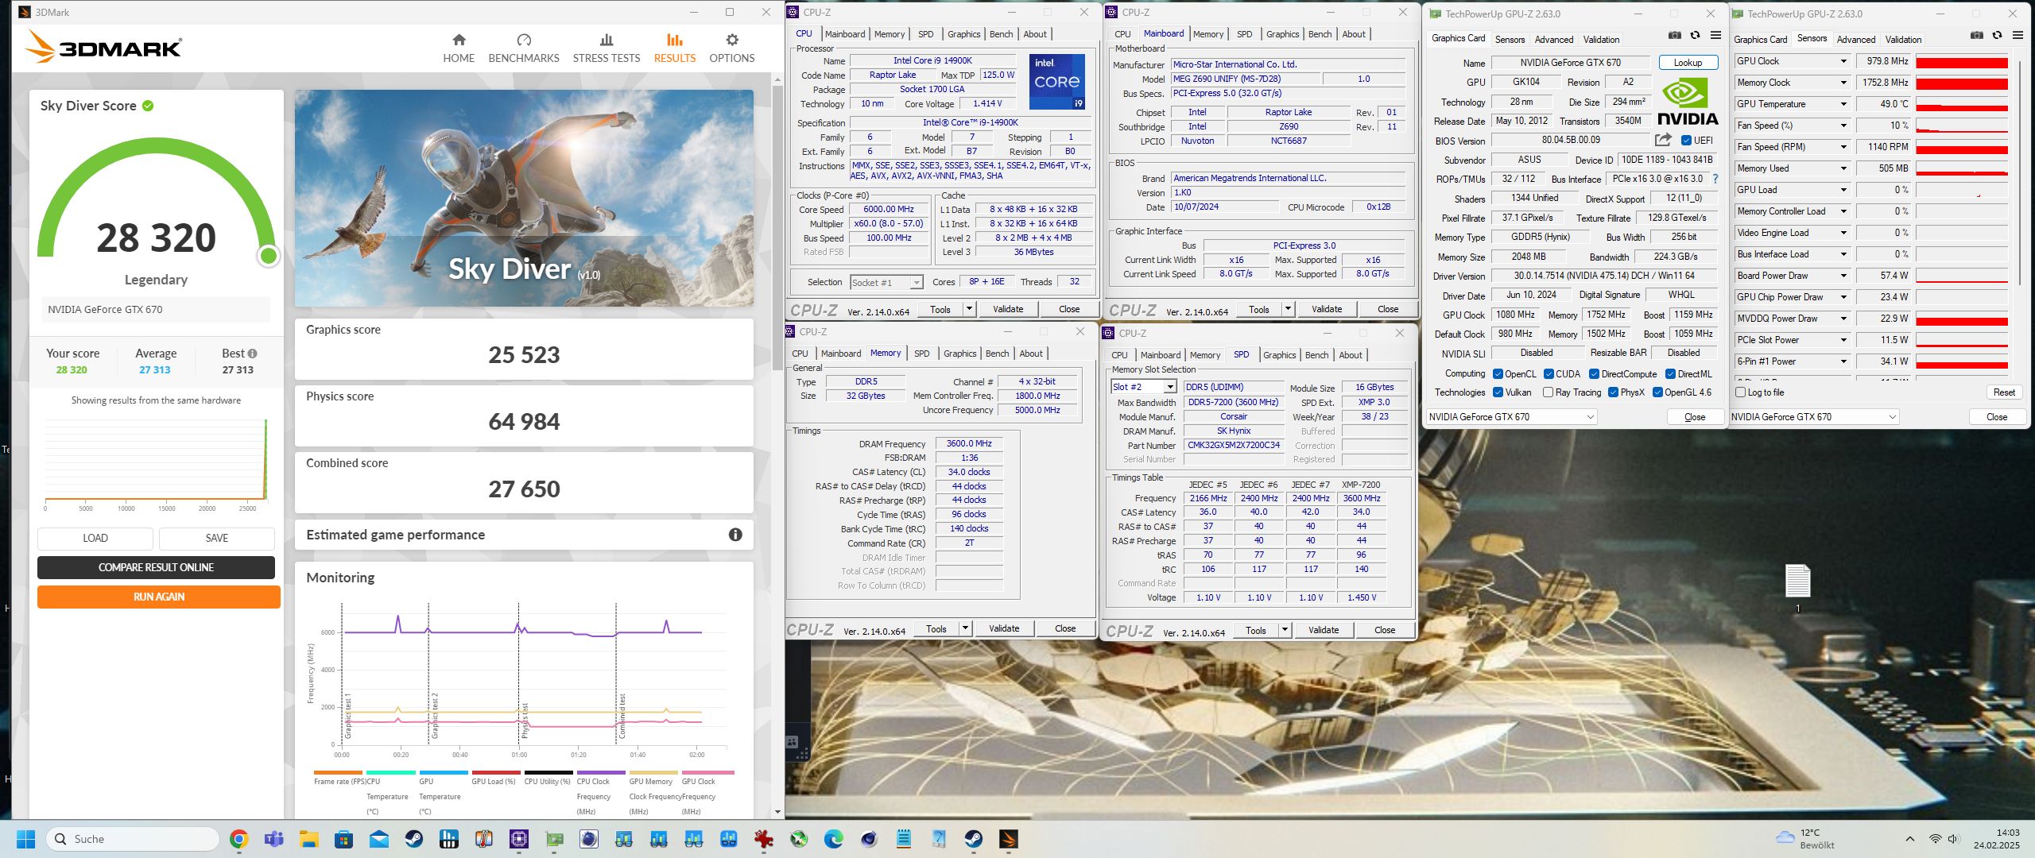Image resolution: width=2035 pixels, height=858 pixels.
Task: Click Reset in GPU-Z Sensors window
Action: click(x=2004, y=392)
